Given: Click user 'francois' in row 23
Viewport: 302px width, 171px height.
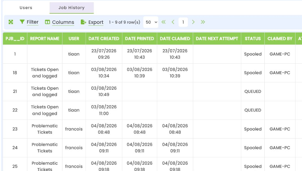Looking at the screenshot, I should (x=74, y=129).
